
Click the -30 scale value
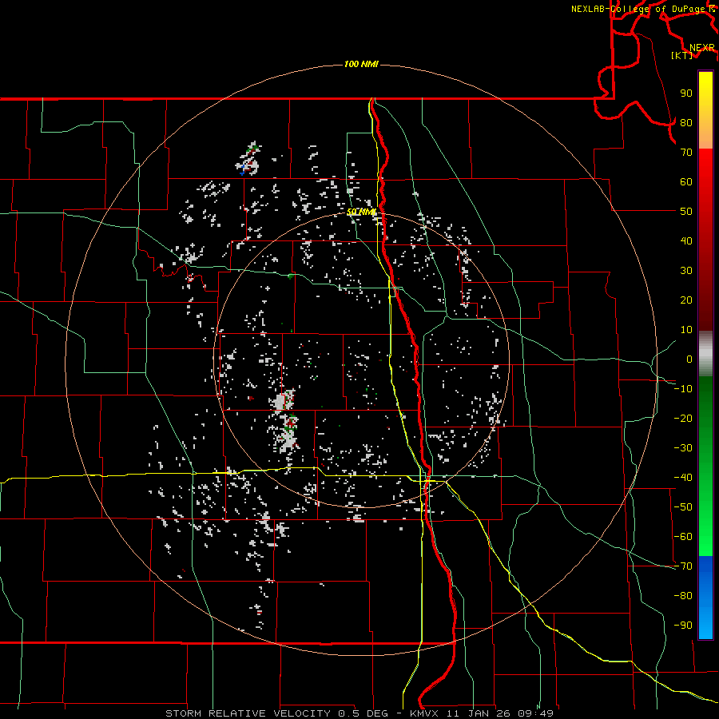[683, 448]
